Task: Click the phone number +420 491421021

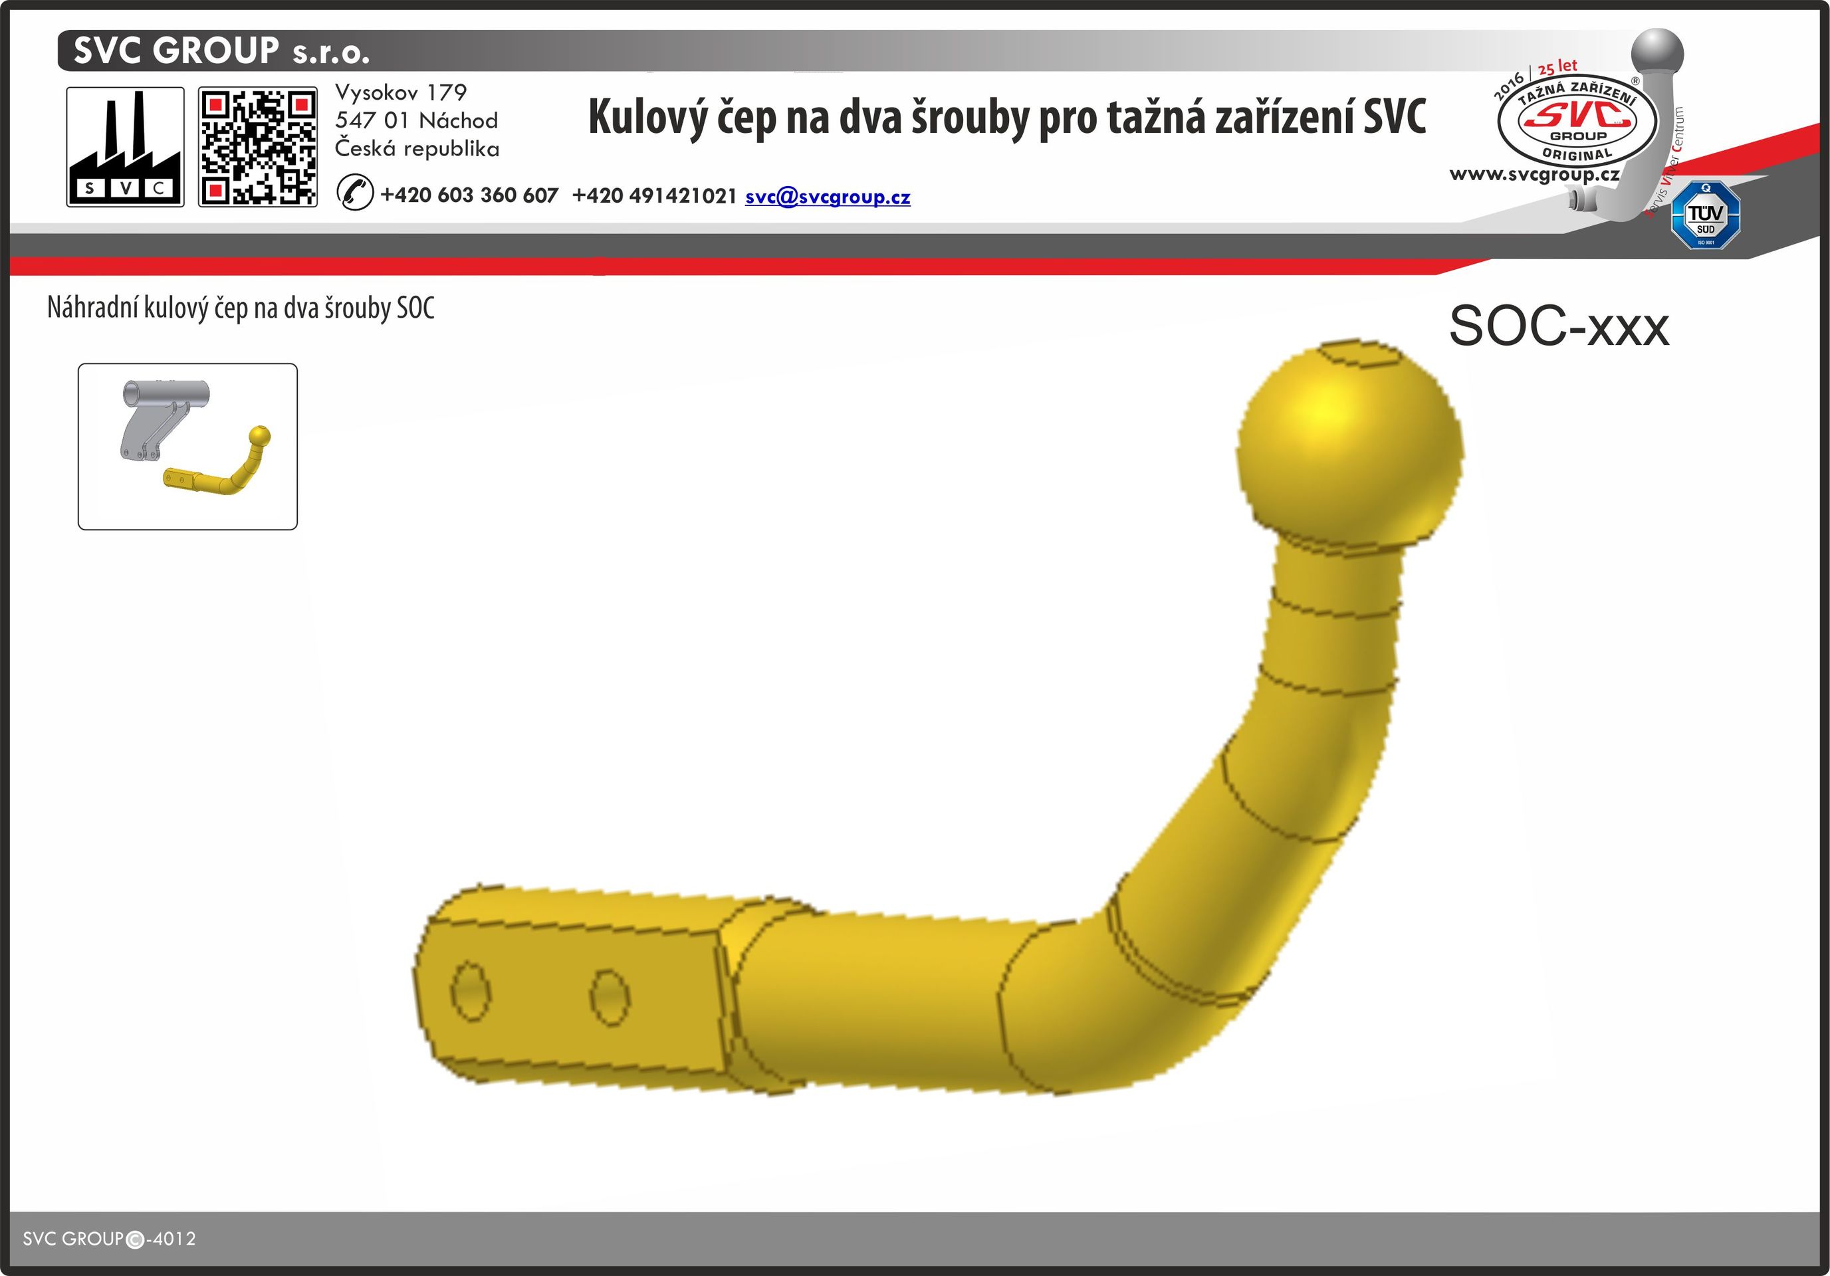Action: 653,196
